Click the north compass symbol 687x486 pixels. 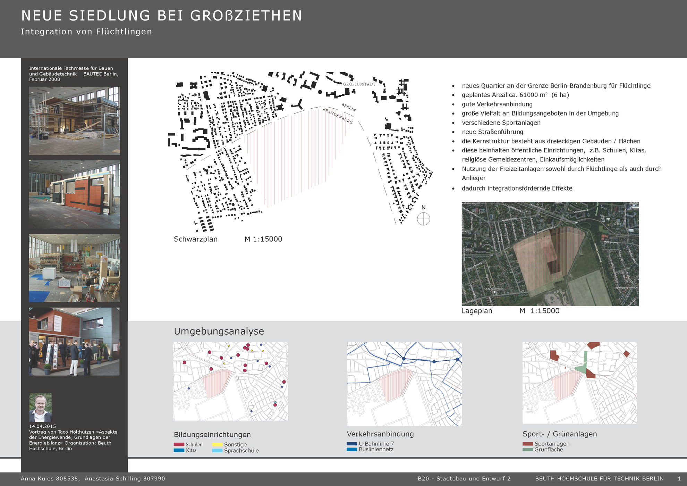click(423, 219)
